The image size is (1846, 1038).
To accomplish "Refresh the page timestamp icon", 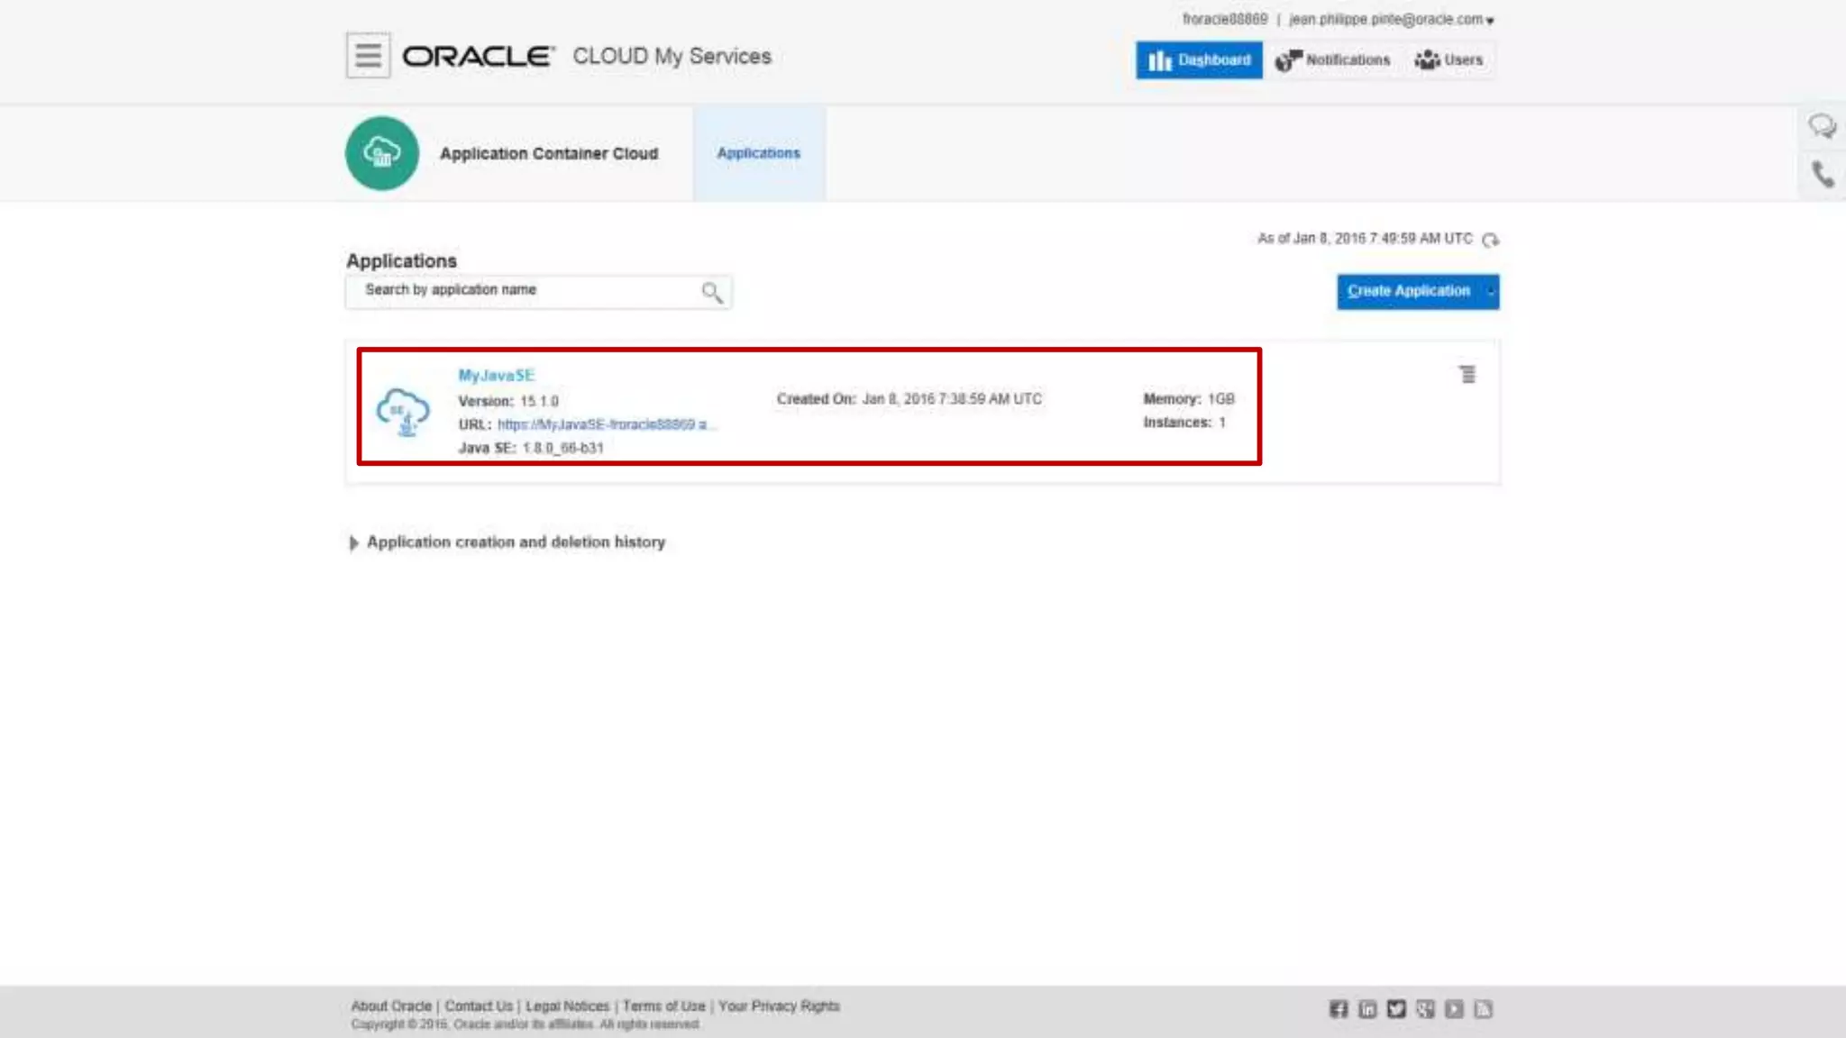I will coord(1491,240).
